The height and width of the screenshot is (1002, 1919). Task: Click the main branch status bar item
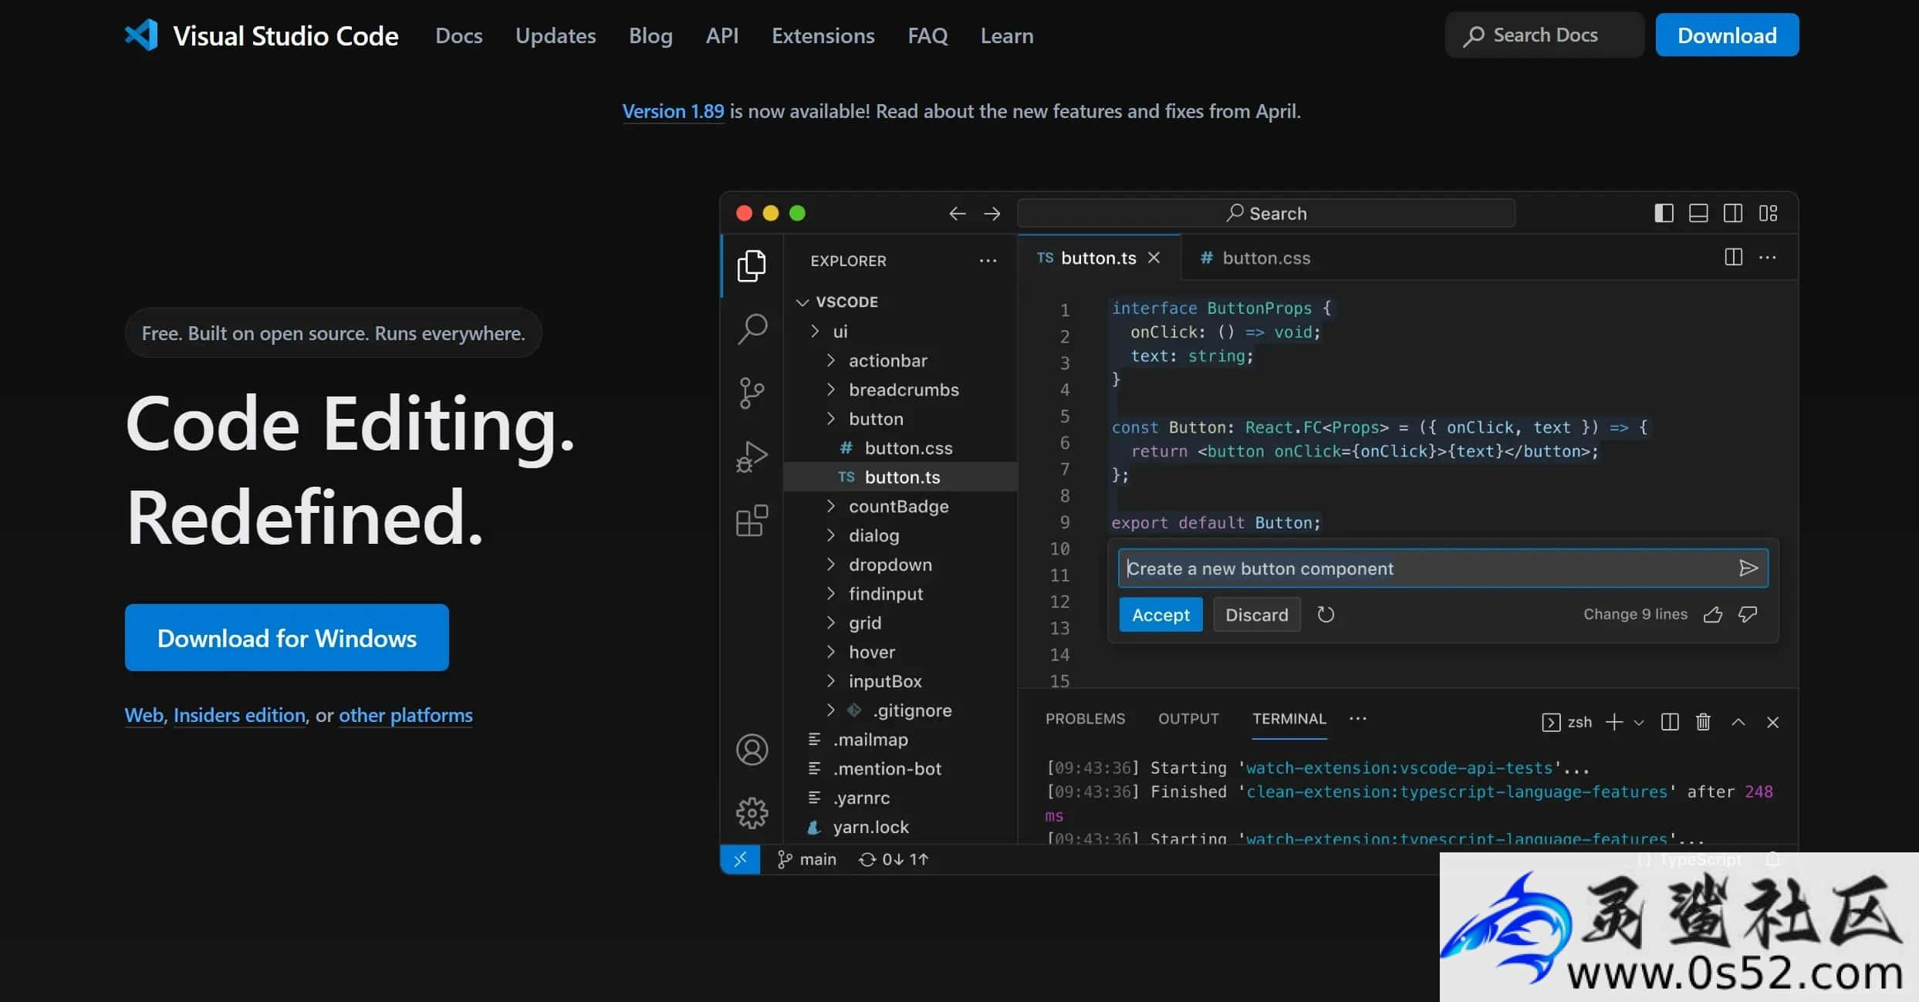coord(806,859)
